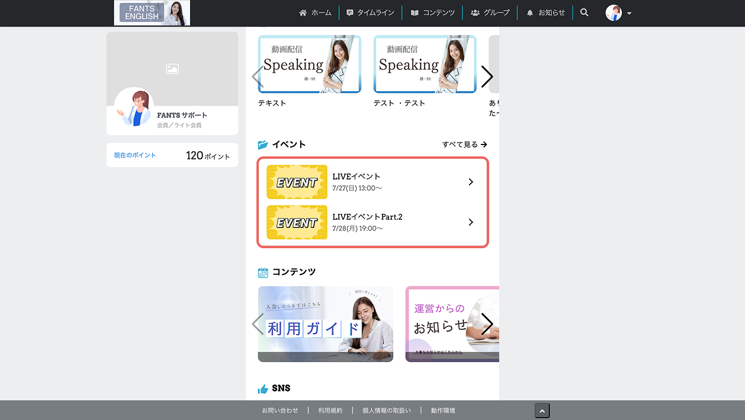Viewport: 745px width, 420px height.
Task: Open the FANTS ENGLISH logo banner
Action: (x=152, y=13)
